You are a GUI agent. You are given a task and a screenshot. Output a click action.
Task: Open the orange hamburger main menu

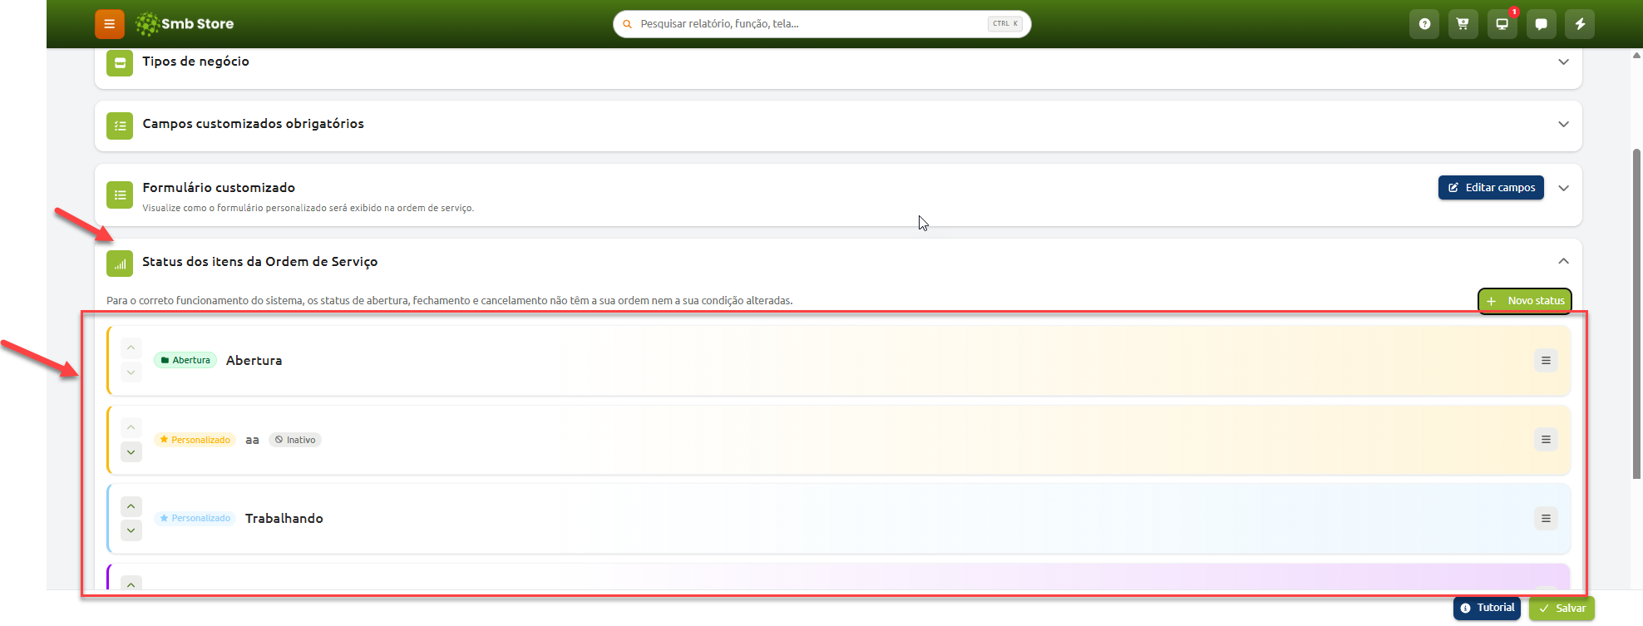click(x=109, y=24)
